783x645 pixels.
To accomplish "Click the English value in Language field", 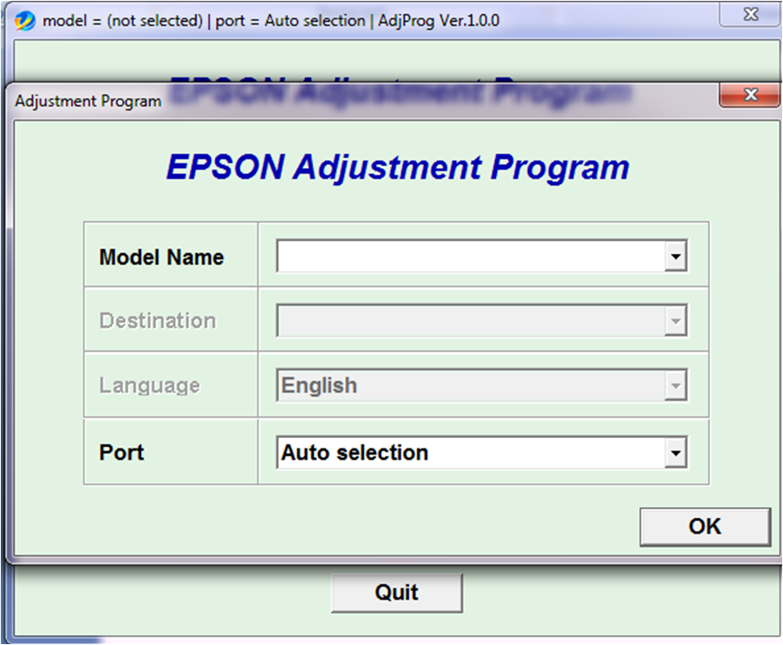I will (x=319, y=386).
